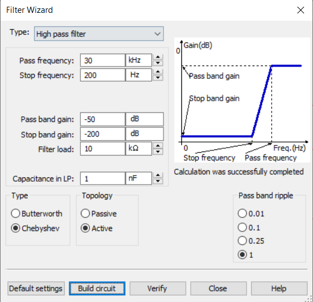The height and width of the screenshot is (302, 313).
Task: Select the Butterworth filter type
Action: tap(36, 214)
